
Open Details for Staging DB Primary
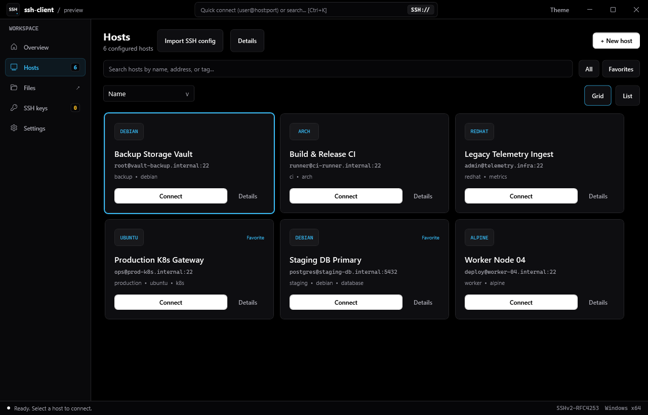[423, 302]
